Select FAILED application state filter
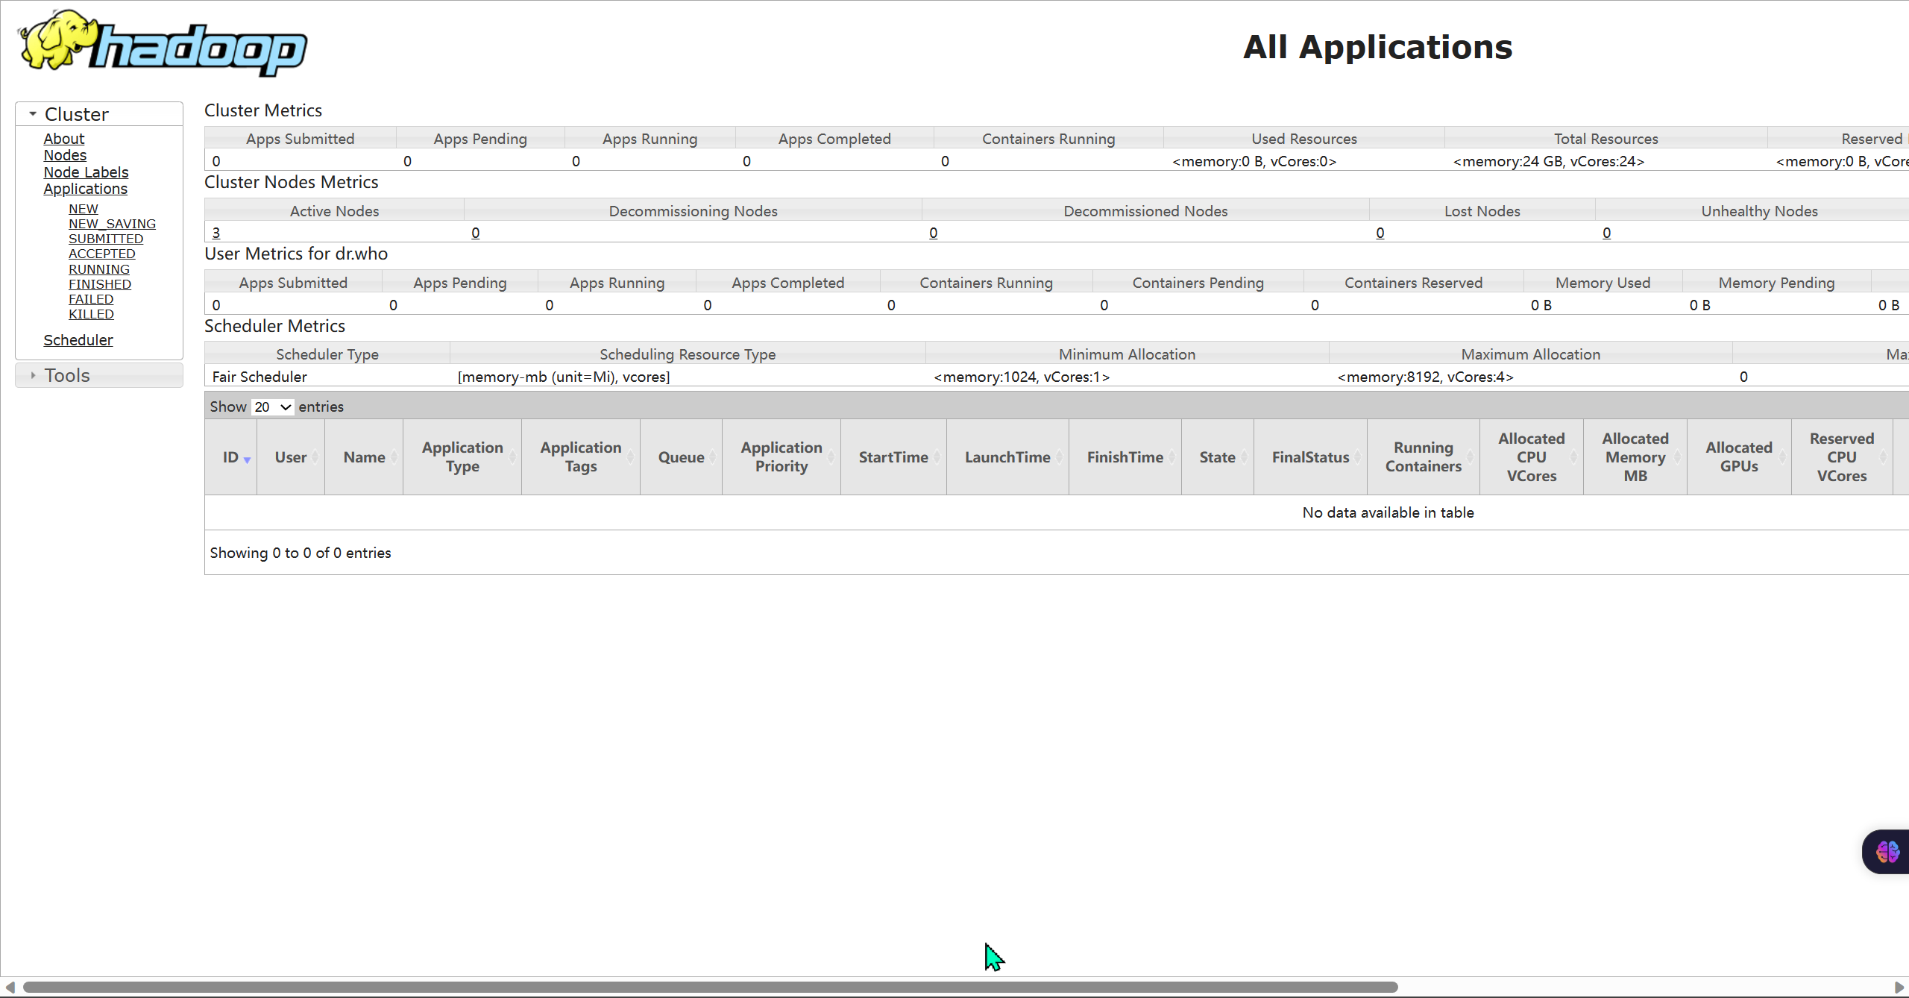Viewport: 1909px width, 998px height. [x=91, y=298]
